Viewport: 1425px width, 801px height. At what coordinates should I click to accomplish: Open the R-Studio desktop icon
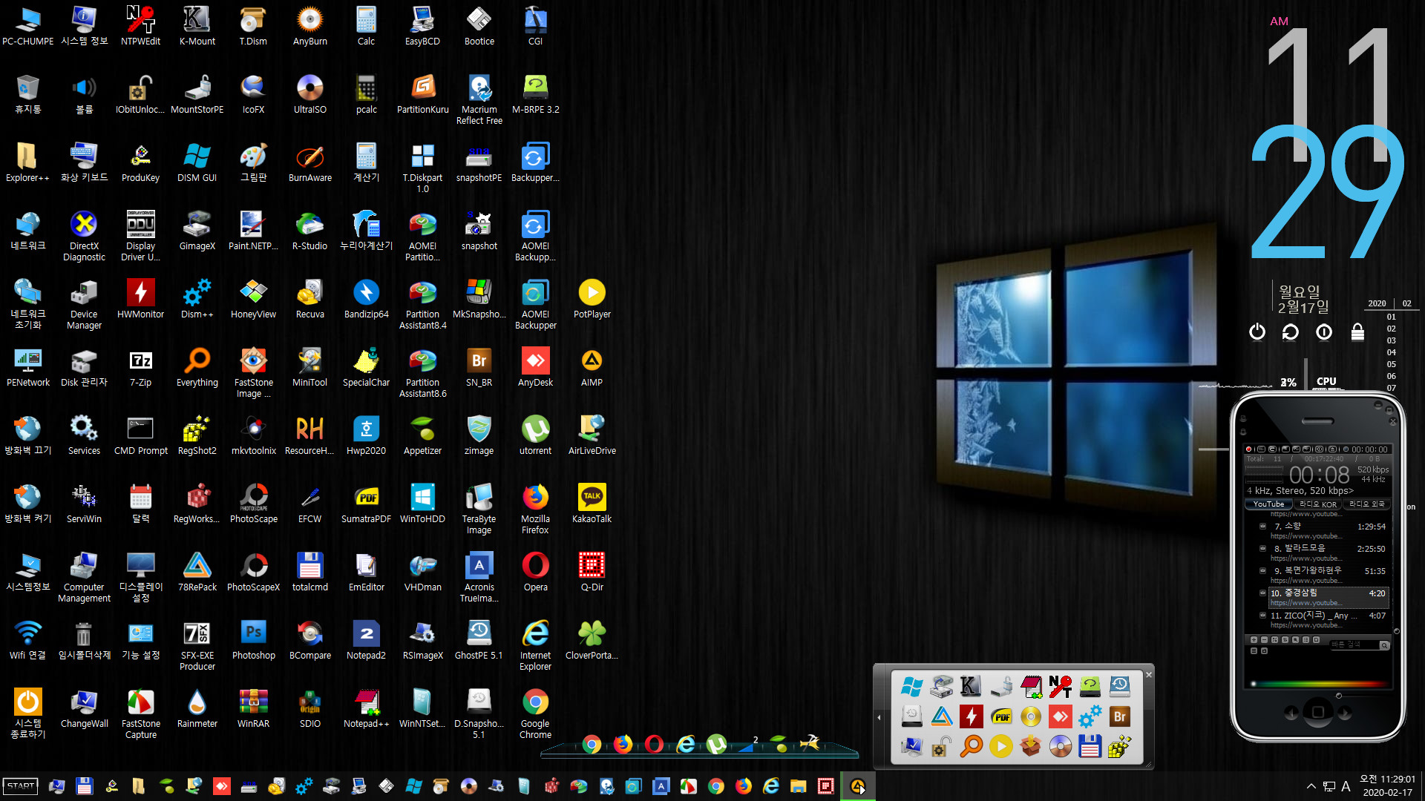309,231
